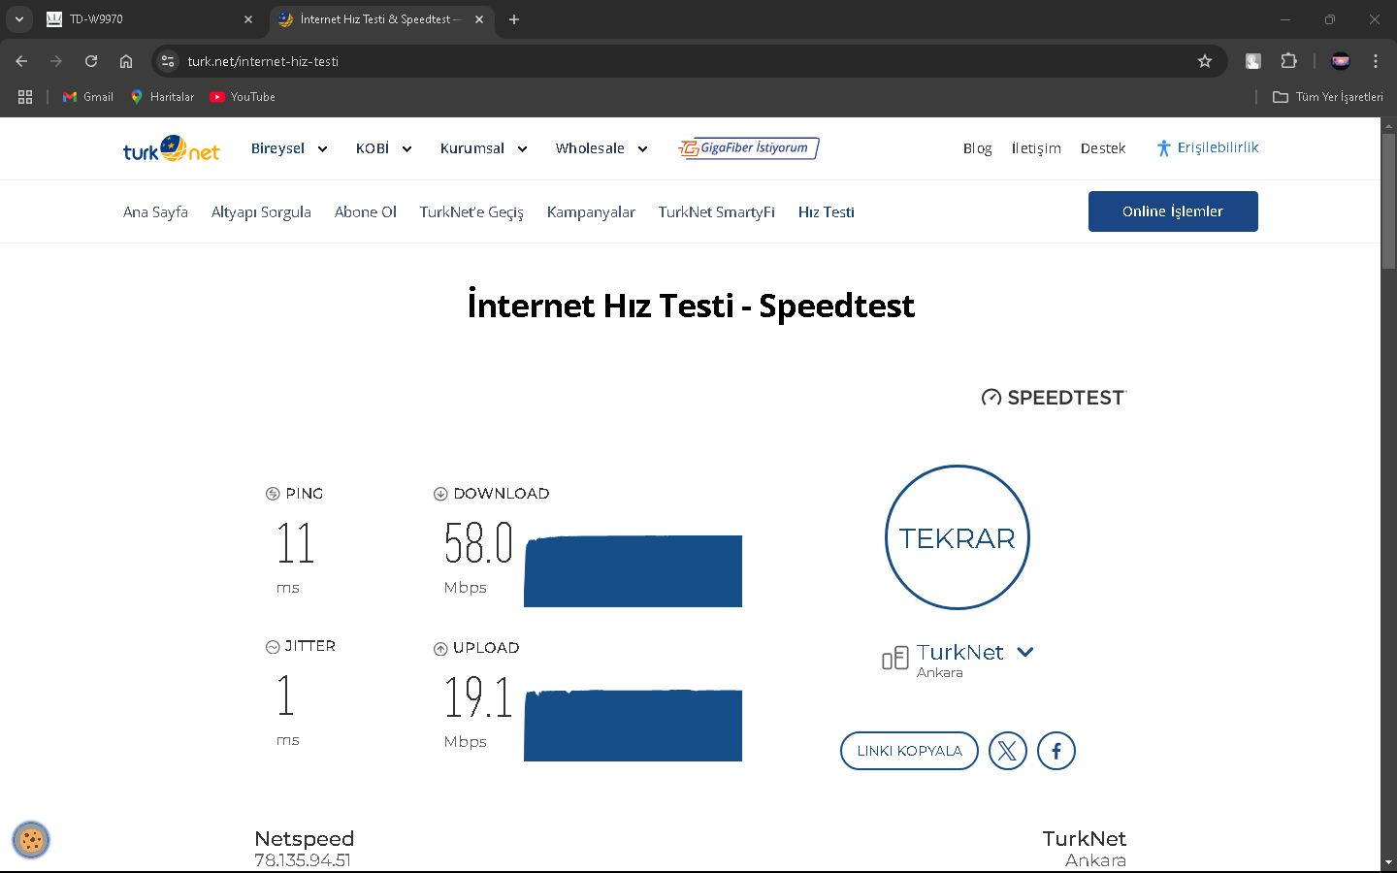
Task: Click the LINKI KOPYALA button
Action: pos(909,751)
